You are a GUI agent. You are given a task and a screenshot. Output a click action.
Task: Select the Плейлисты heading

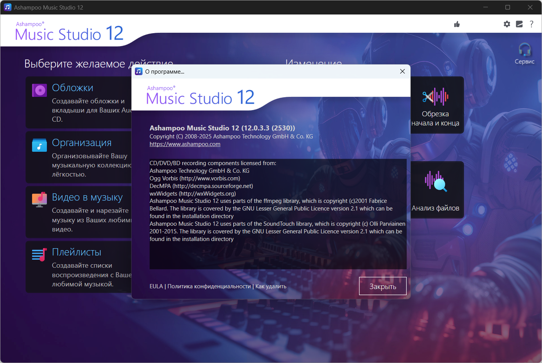coord(77,252)
